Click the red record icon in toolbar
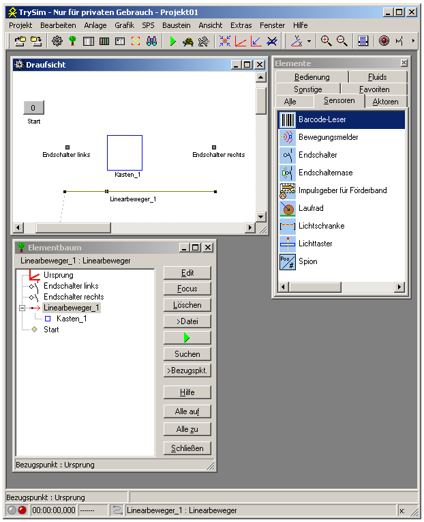The height and width of the screenshot is (522, 424). [384, 41]
